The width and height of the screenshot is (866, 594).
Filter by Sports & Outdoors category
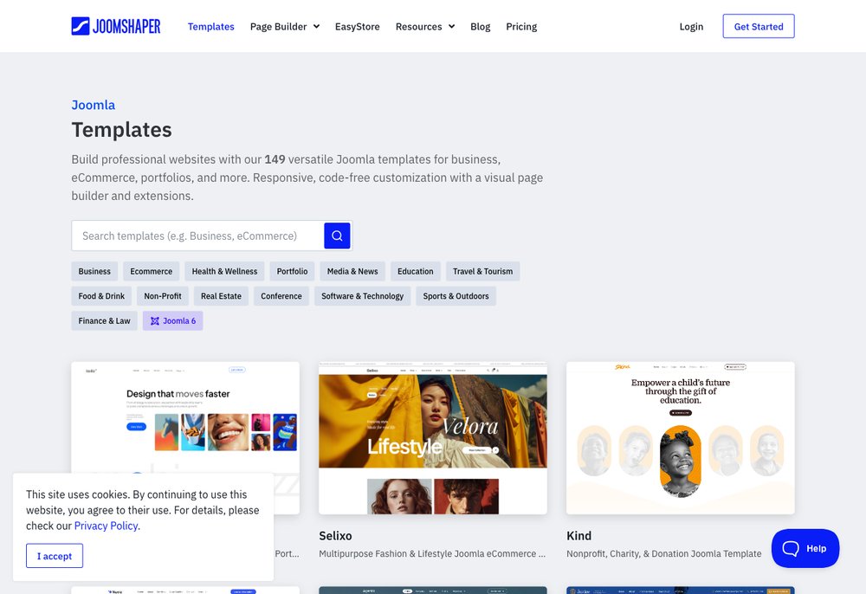point(456,296)
